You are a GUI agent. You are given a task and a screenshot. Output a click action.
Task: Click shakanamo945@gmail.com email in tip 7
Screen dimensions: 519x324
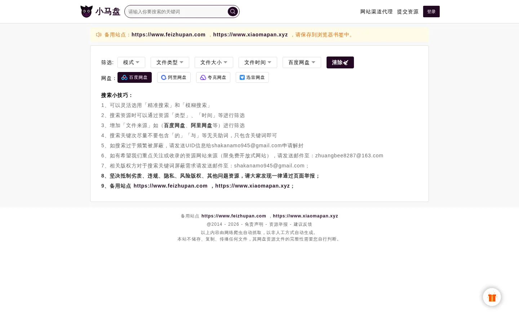[269, 166]
